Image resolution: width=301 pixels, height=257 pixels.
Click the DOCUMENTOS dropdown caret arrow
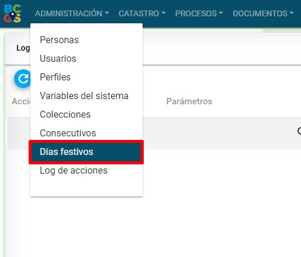[x=291, y=13]
